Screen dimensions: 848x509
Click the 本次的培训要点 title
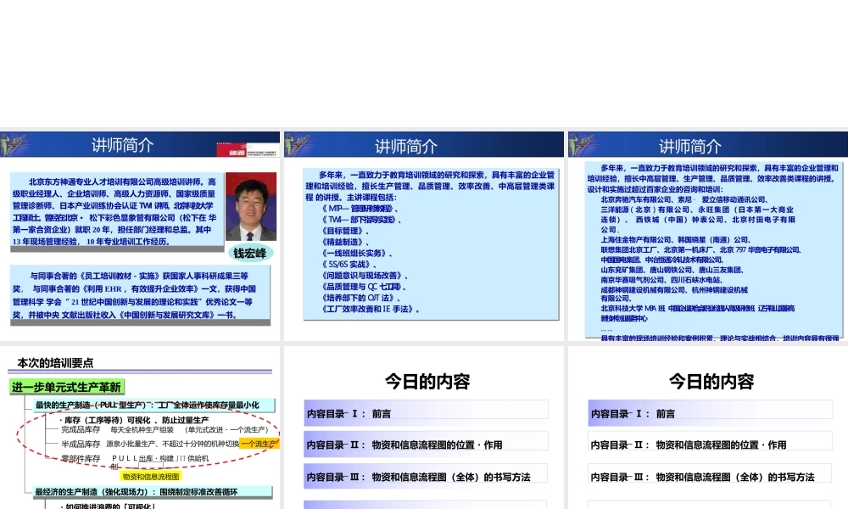pos(55,363)
